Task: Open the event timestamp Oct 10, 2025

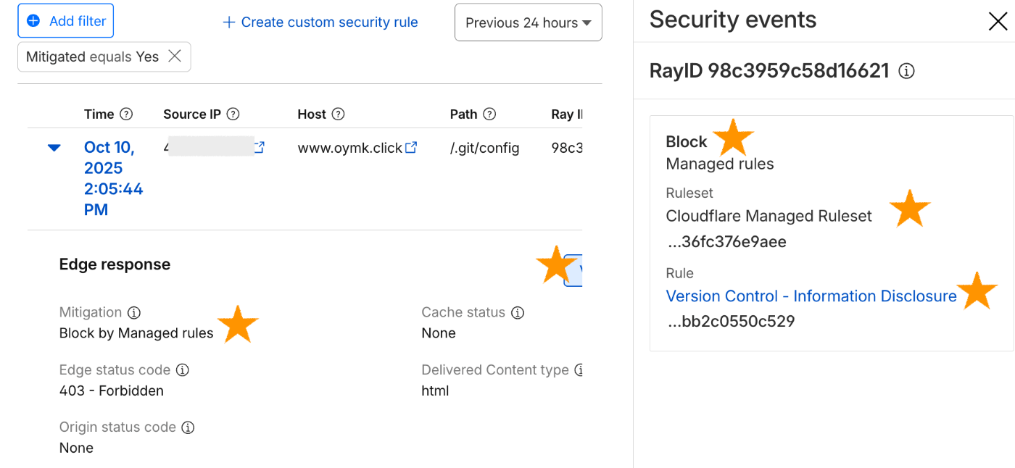Action: pos(113,178)
